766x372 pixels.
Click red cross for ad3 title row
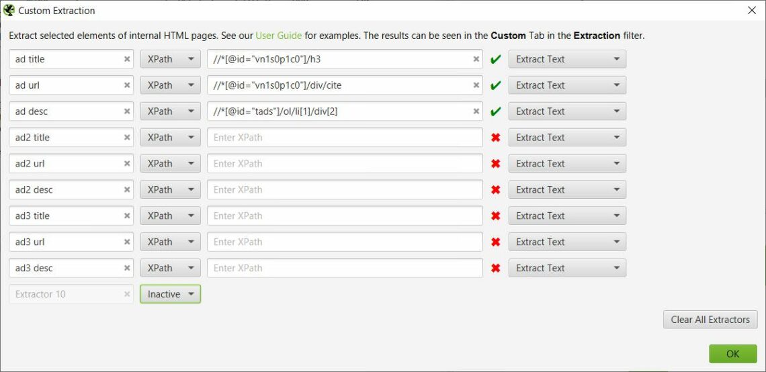(x=495, y=216)
